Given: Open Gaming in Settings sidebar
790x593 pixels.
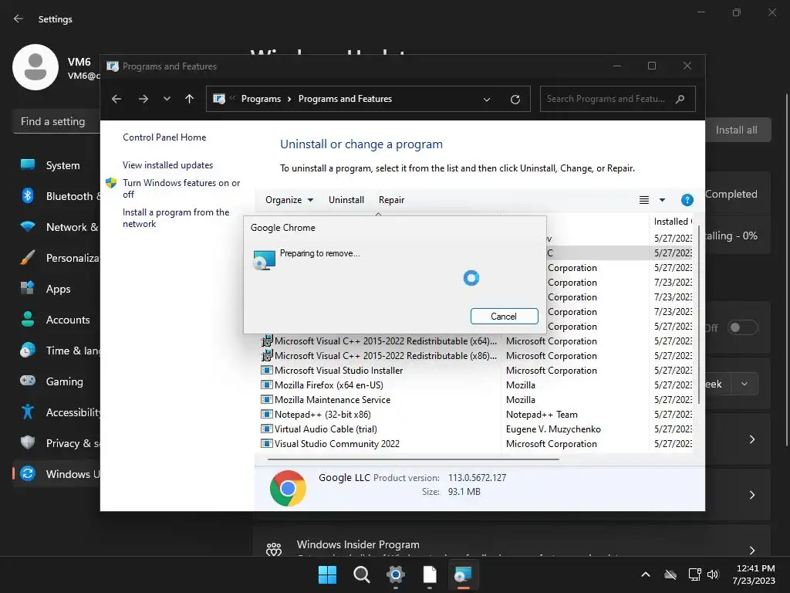Looking at the screenshot, I should (56, 381).
